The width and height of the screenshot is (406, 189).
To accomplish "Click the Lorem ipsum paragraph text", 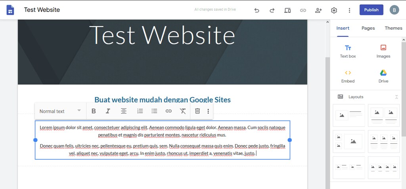I will [162, 131].
